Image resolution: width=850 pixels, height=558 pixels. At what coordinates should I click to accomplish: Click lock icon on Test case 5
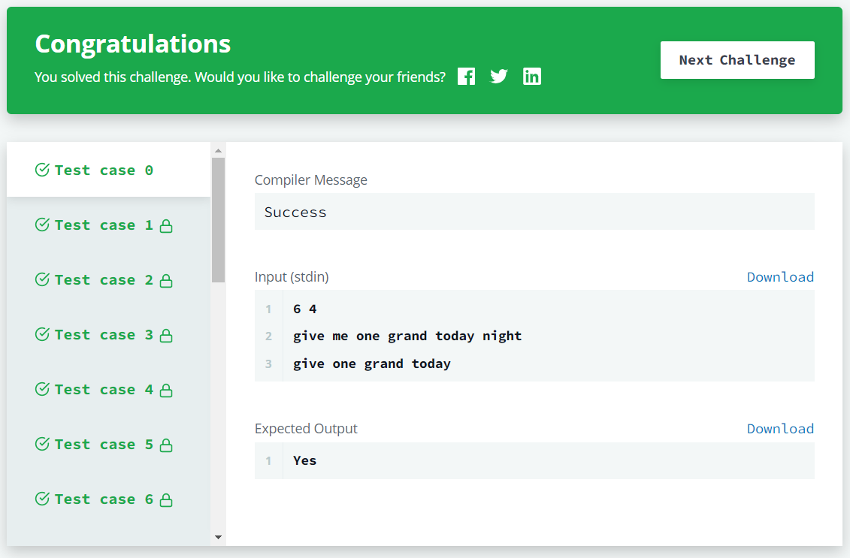pyautogui.click(x=166, y=445)
